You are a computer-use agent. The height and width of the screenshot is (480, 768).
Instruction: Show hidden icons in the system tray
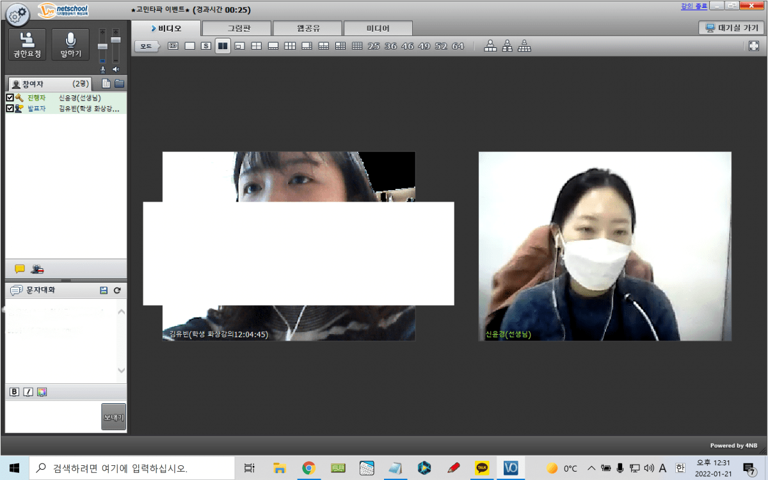pos(591,468)
